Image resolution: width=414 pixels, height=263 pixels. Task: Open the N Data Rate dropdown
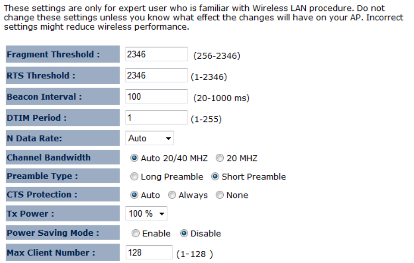149,138
